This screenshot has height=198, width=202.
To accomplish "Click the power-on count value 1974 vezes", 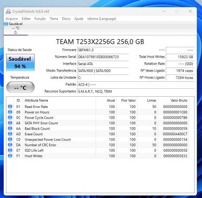I will pos(180,71).
